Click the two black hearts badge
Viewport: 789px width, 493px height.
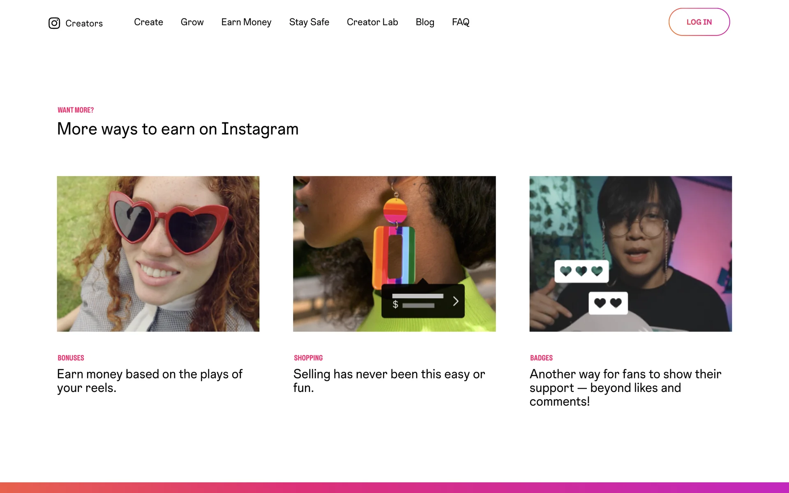[x=608, y=303]
